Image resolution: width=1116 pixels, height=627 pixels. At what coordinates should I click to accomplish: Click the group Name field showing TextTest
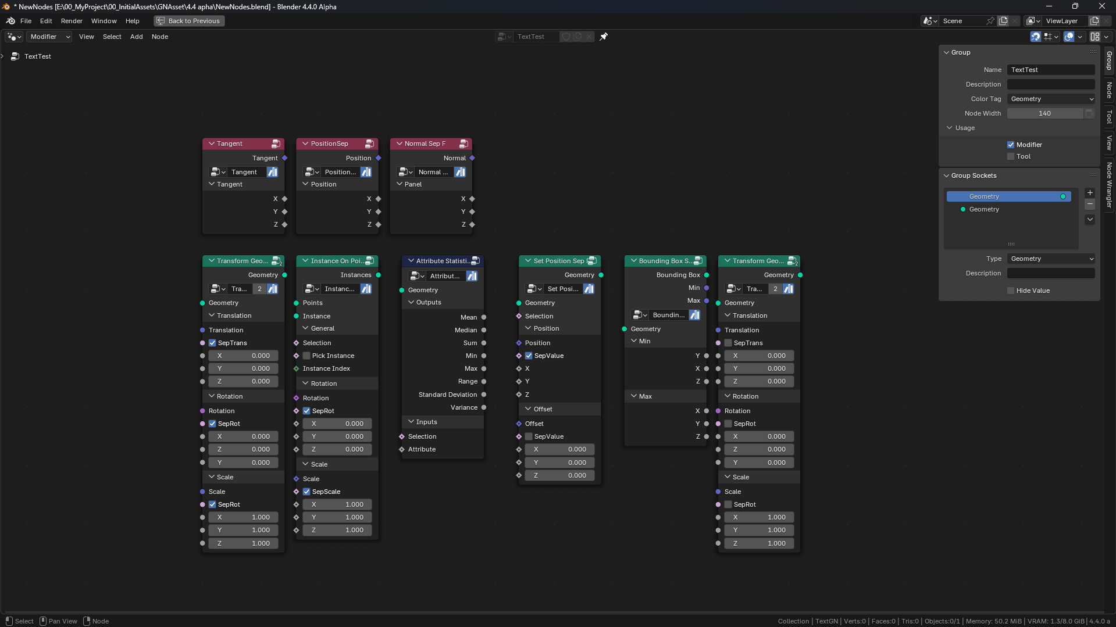point(1051,70)
